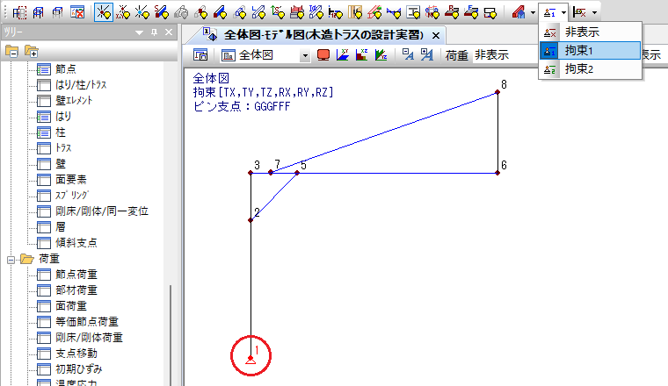
Task: Click the support spring hidden display icon
Action: (579, 13)
